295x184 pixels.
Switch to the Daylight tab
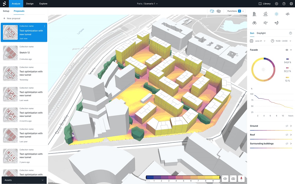click(261, 33)
